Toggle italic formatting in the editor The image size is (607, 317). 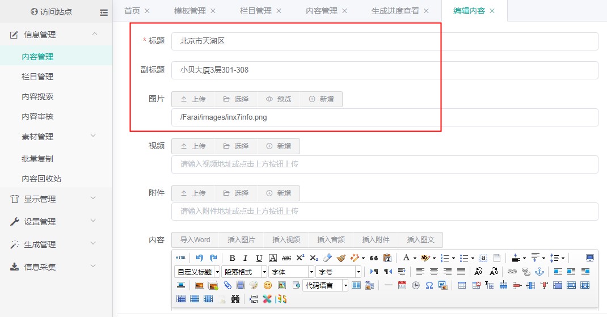245,257
